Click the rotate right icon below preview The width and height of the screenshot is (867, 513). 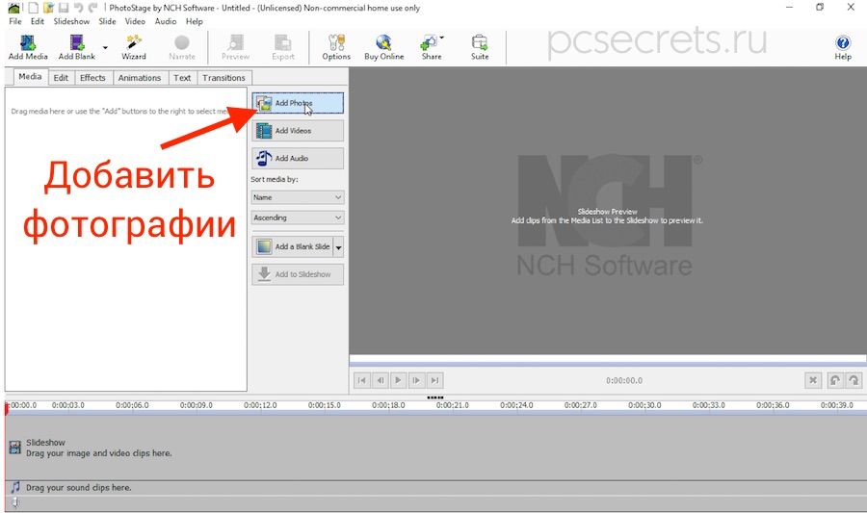[854, 380]
